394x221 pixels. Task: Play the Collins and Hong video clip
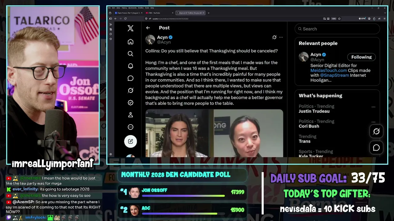[214, 133]
